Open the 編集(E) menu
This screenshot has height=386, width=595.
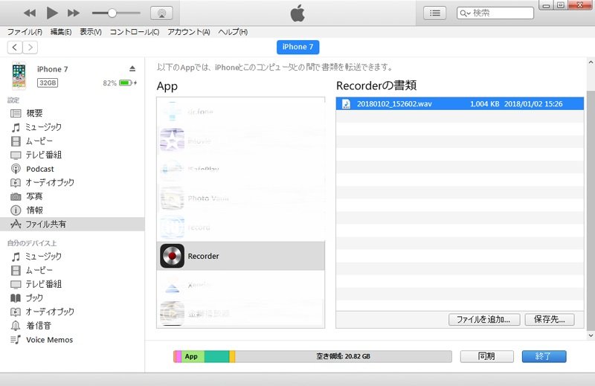pos(61,32)
